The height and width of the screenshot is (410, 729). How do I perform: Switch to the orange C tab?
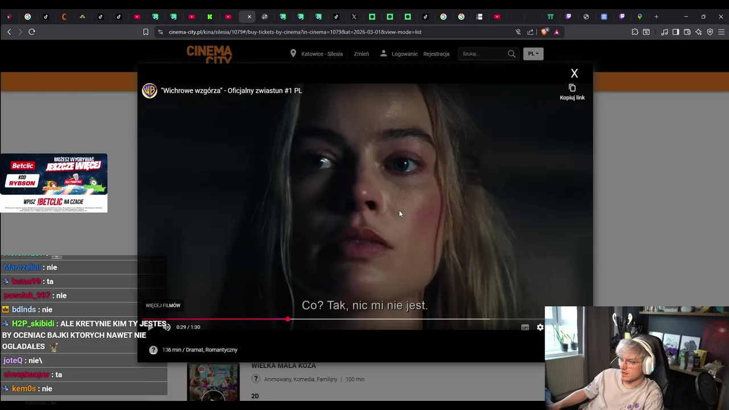coord(64,17)
